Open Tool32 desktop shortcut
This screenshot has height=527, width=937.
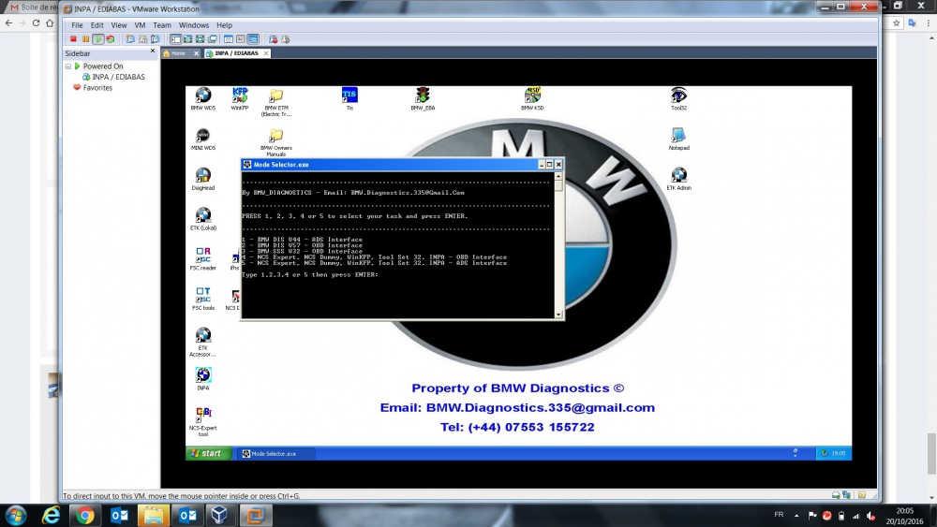tap(678, 98)
